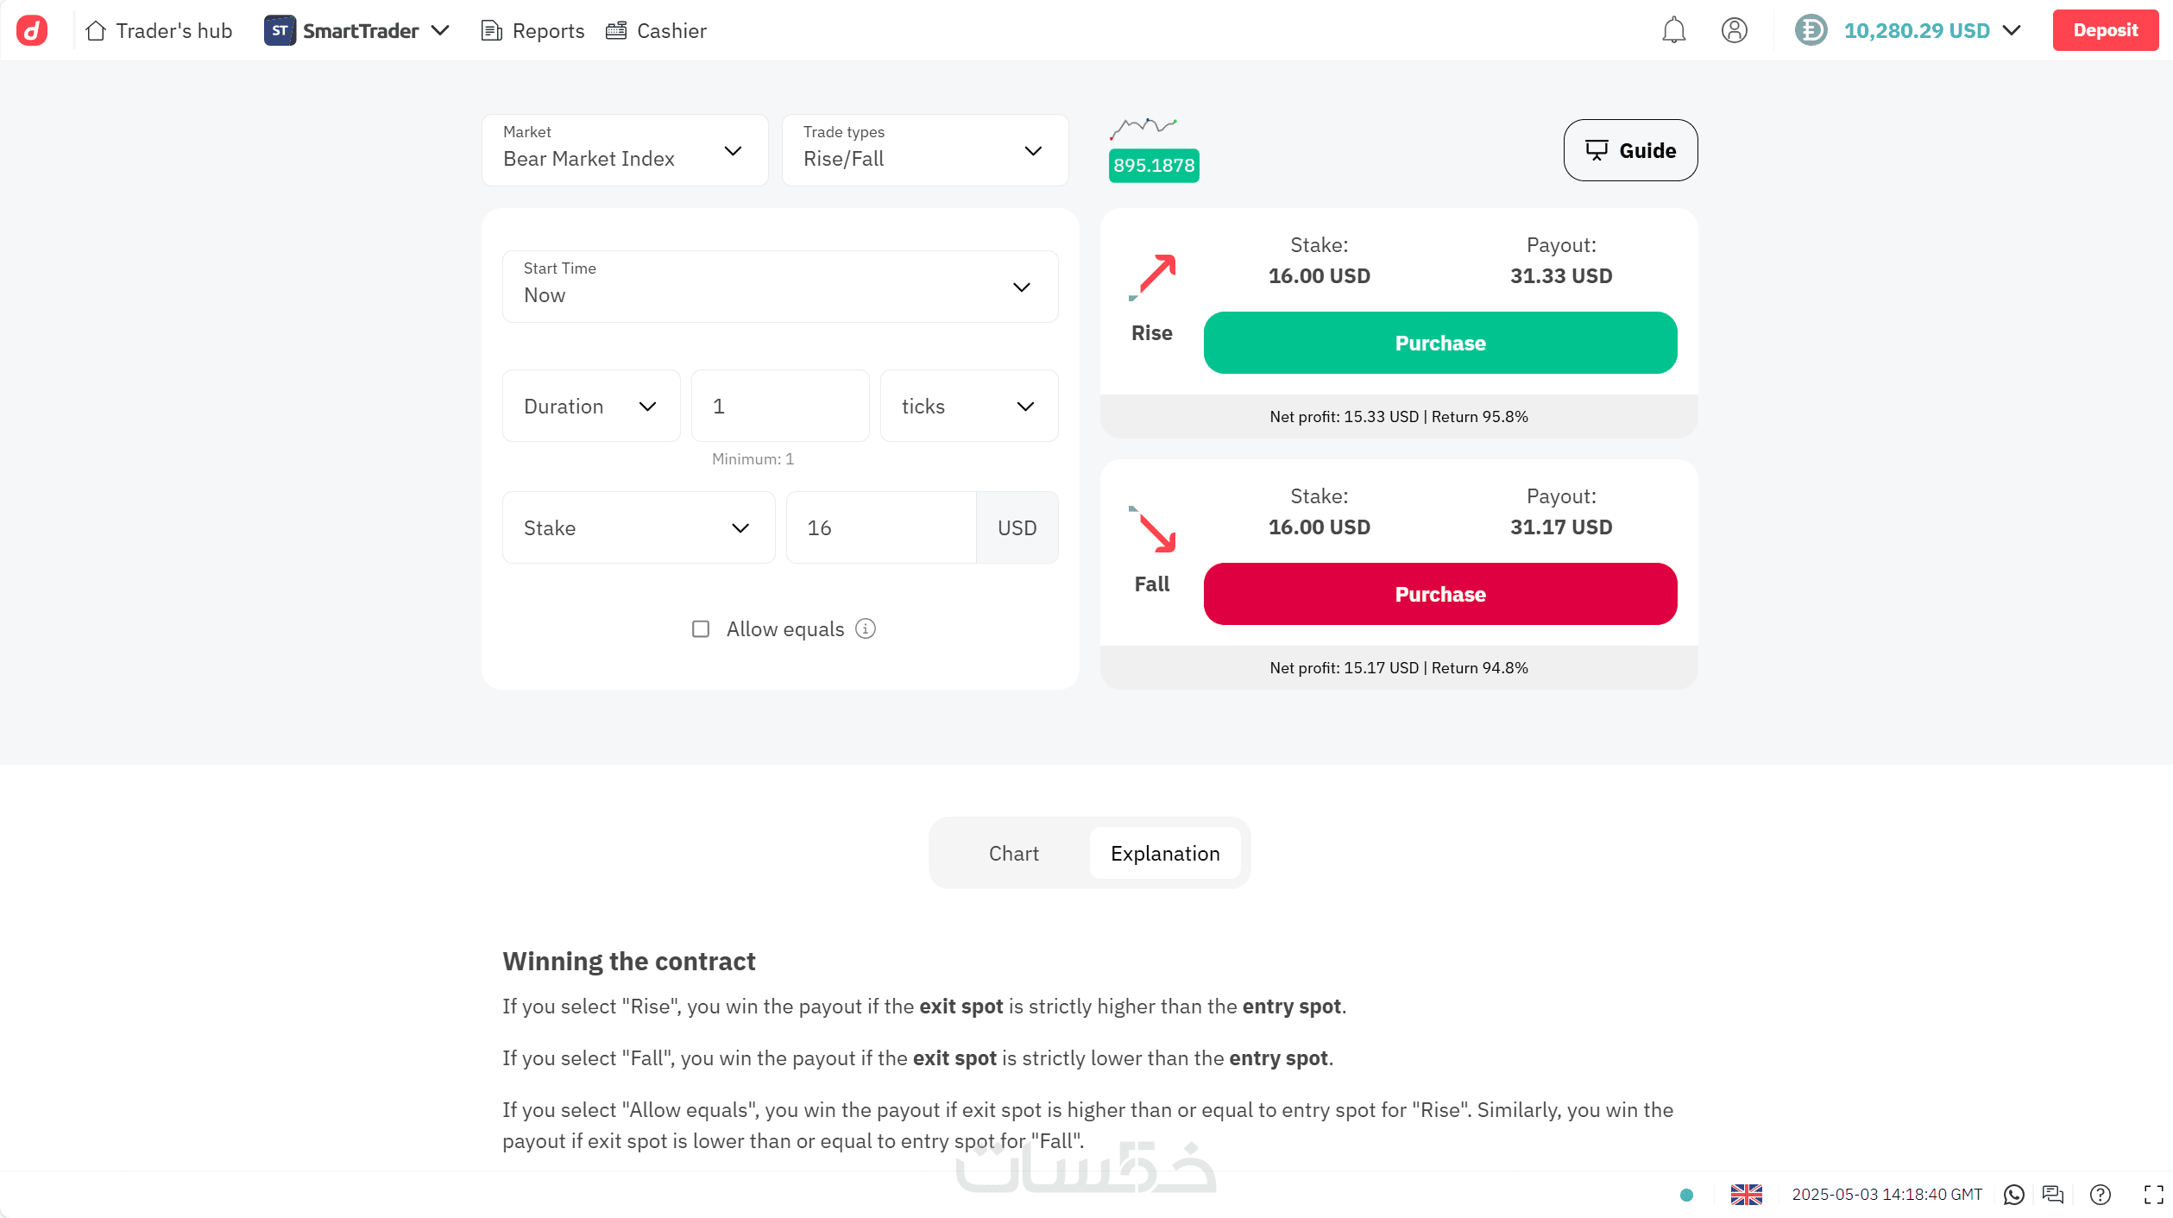Open the ticks duration unit dropdown
Image resolution: width=2173 pixels, height=1218 pixels.
(x=968, y=406)
